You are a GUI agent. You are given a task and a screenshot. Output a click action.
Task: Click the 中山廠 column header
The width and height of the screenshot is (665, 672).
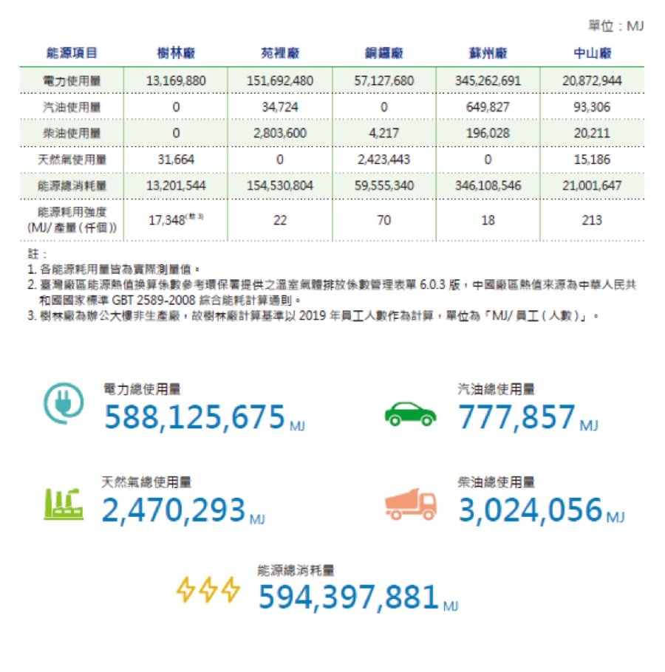tap(592, 54)
